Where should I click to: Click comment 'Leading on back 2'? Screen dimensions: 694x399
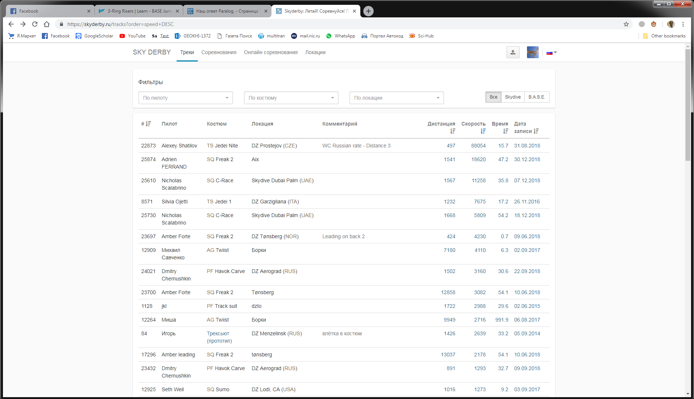pyautogui.click(x=343, y=236)
